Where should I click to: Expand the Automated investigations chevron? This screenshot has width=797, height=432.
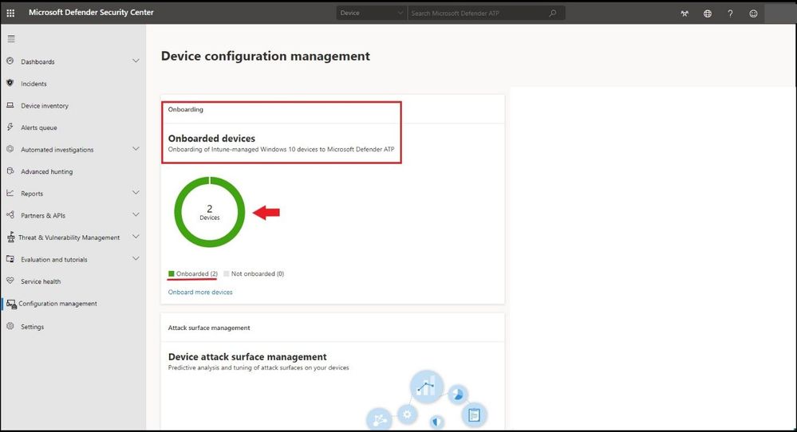coord(136,149)
